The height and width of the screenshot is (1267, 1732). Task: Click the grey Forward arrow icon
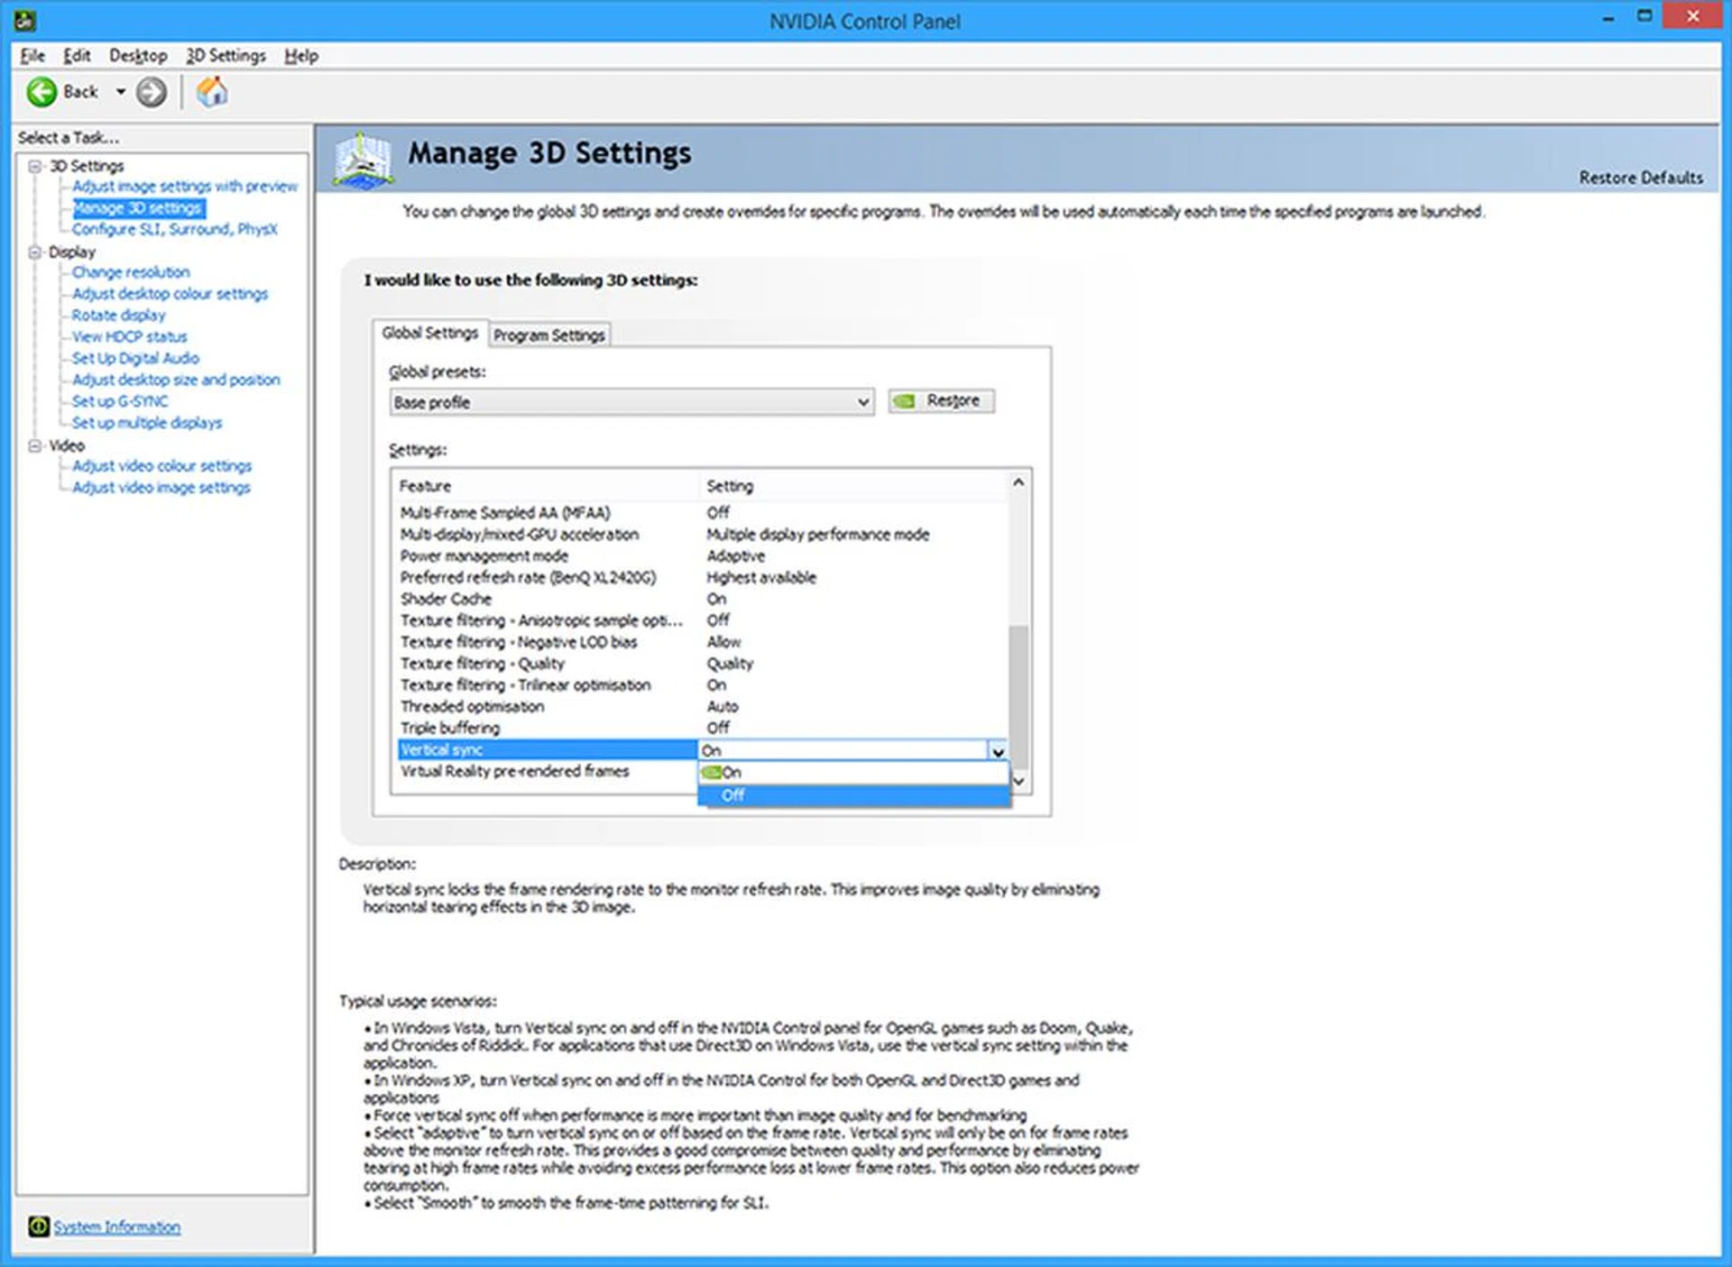point(152,92)
